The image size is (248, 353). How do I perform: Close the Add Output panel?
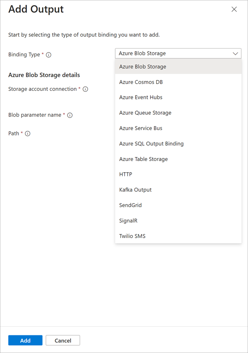coord(234,9)
